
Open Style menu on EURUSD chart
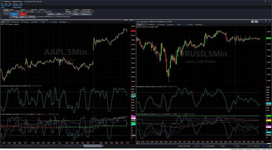[x=180, y=25]
